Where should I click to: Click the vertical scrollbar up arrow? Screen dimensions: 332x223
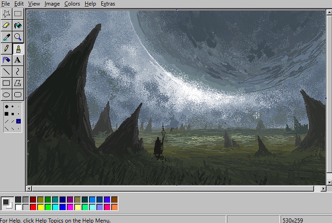[x=329, y=13]
